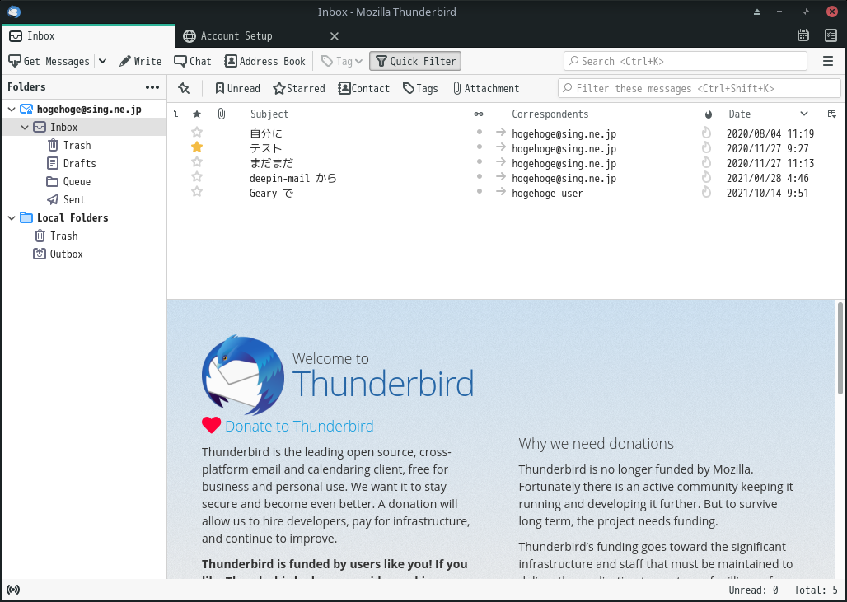Open the Tasks tab icon
The height and width of the screenshot is (602, 847).
[831, 35]
